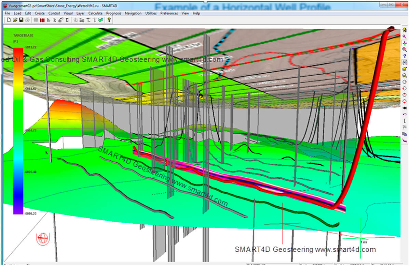Click the '1 mi' scale label

coord(363,242)
